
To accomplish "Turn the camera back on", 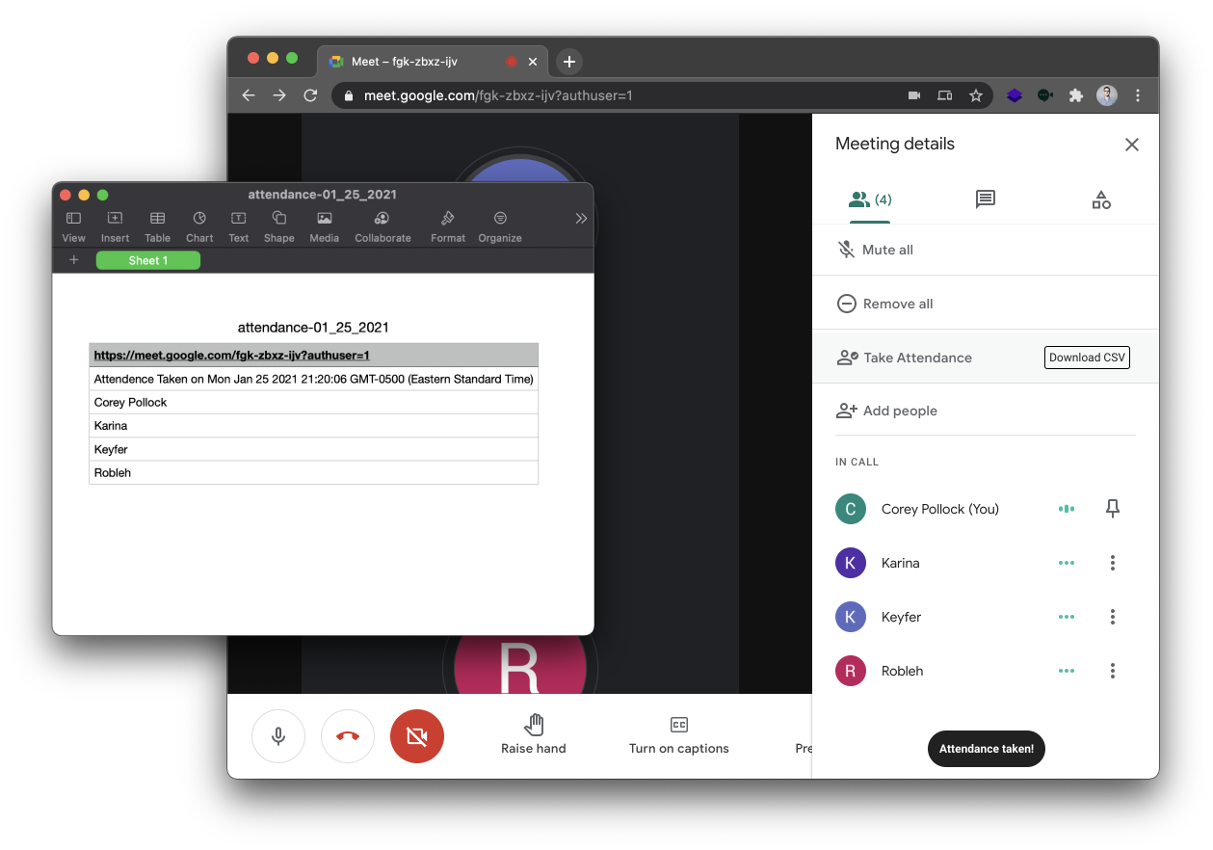I will 417,736.
